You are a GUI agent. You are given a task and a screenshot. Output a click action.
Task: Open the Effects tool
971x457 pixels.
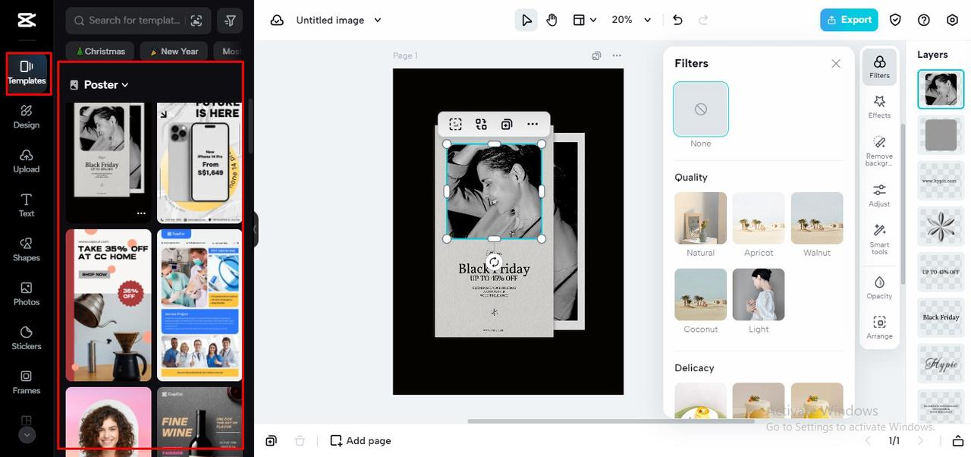(879, 107)
